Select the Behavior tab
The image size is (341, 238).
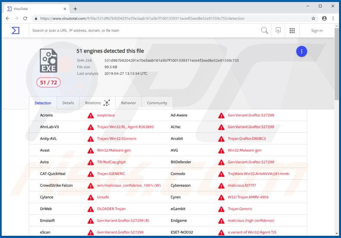(x=128, y=103)
